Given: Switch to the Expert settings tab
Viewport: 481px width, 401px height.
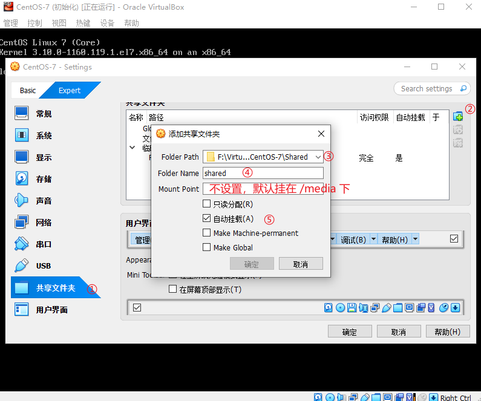Looking at the screenshot, I should [70, 91].
